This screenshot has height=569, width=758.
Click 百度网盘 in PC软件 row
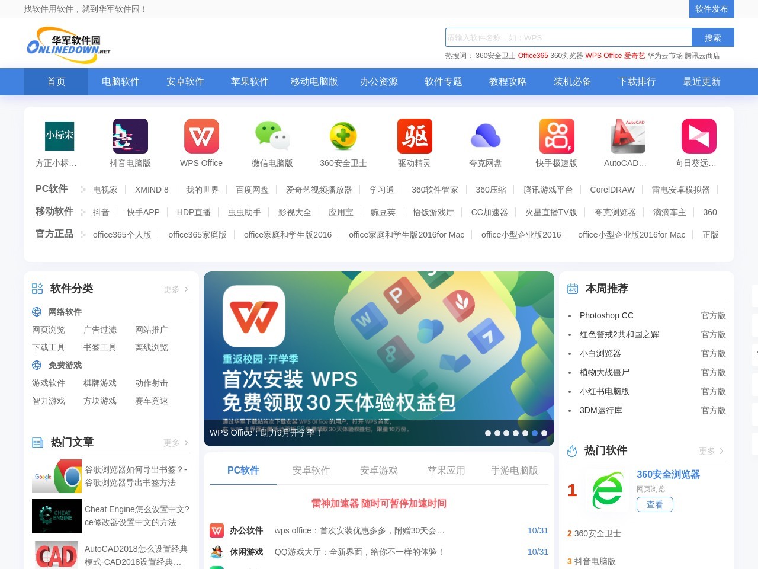click(252, 190)
